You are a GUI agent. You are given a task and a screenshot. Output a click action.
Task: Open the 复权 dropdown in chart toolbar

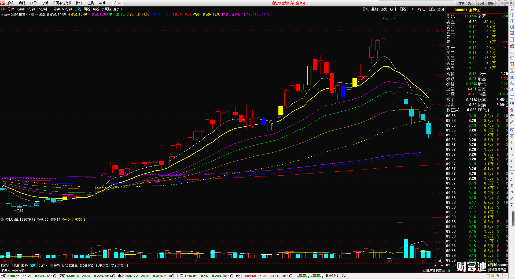(366, 9)
